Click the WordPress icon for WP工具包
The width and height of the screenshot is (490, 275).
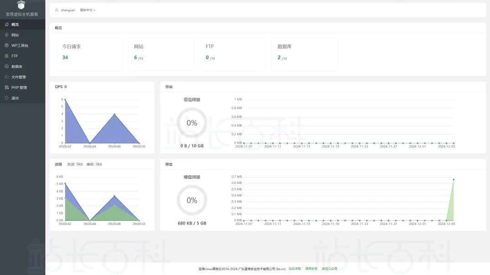click(x=6, y=46)
